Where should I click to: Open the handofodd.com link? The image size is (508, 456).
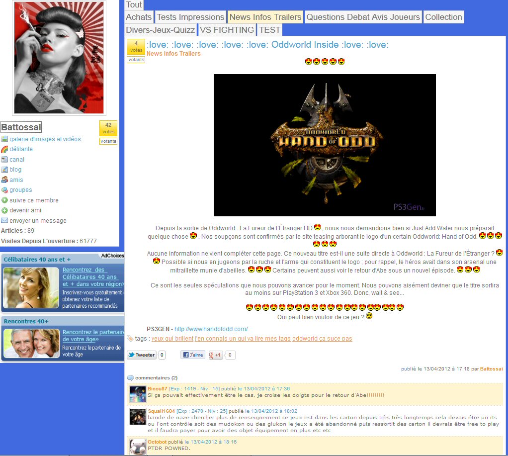(x=211, y=329)
